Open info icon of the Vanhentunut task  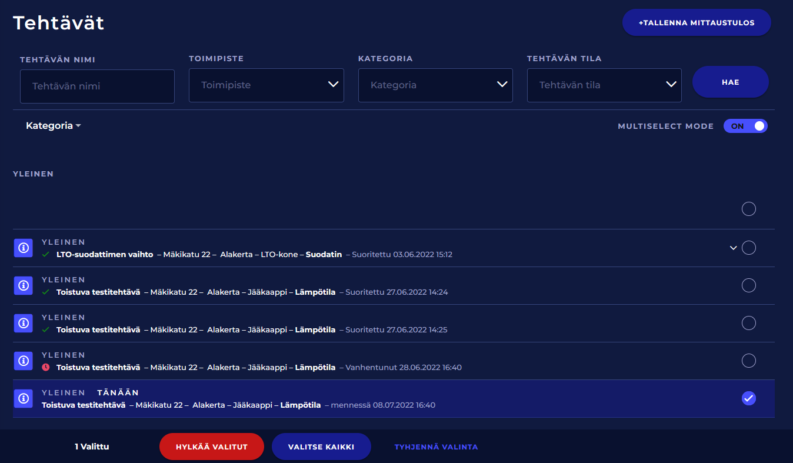(x=24, y=361)
